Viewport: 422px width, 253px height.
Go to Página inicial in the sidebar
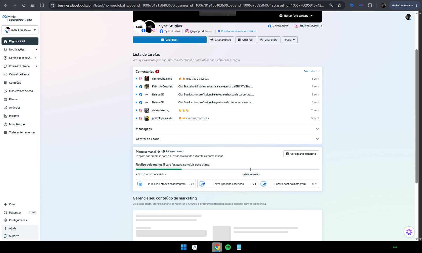[20, 41]
